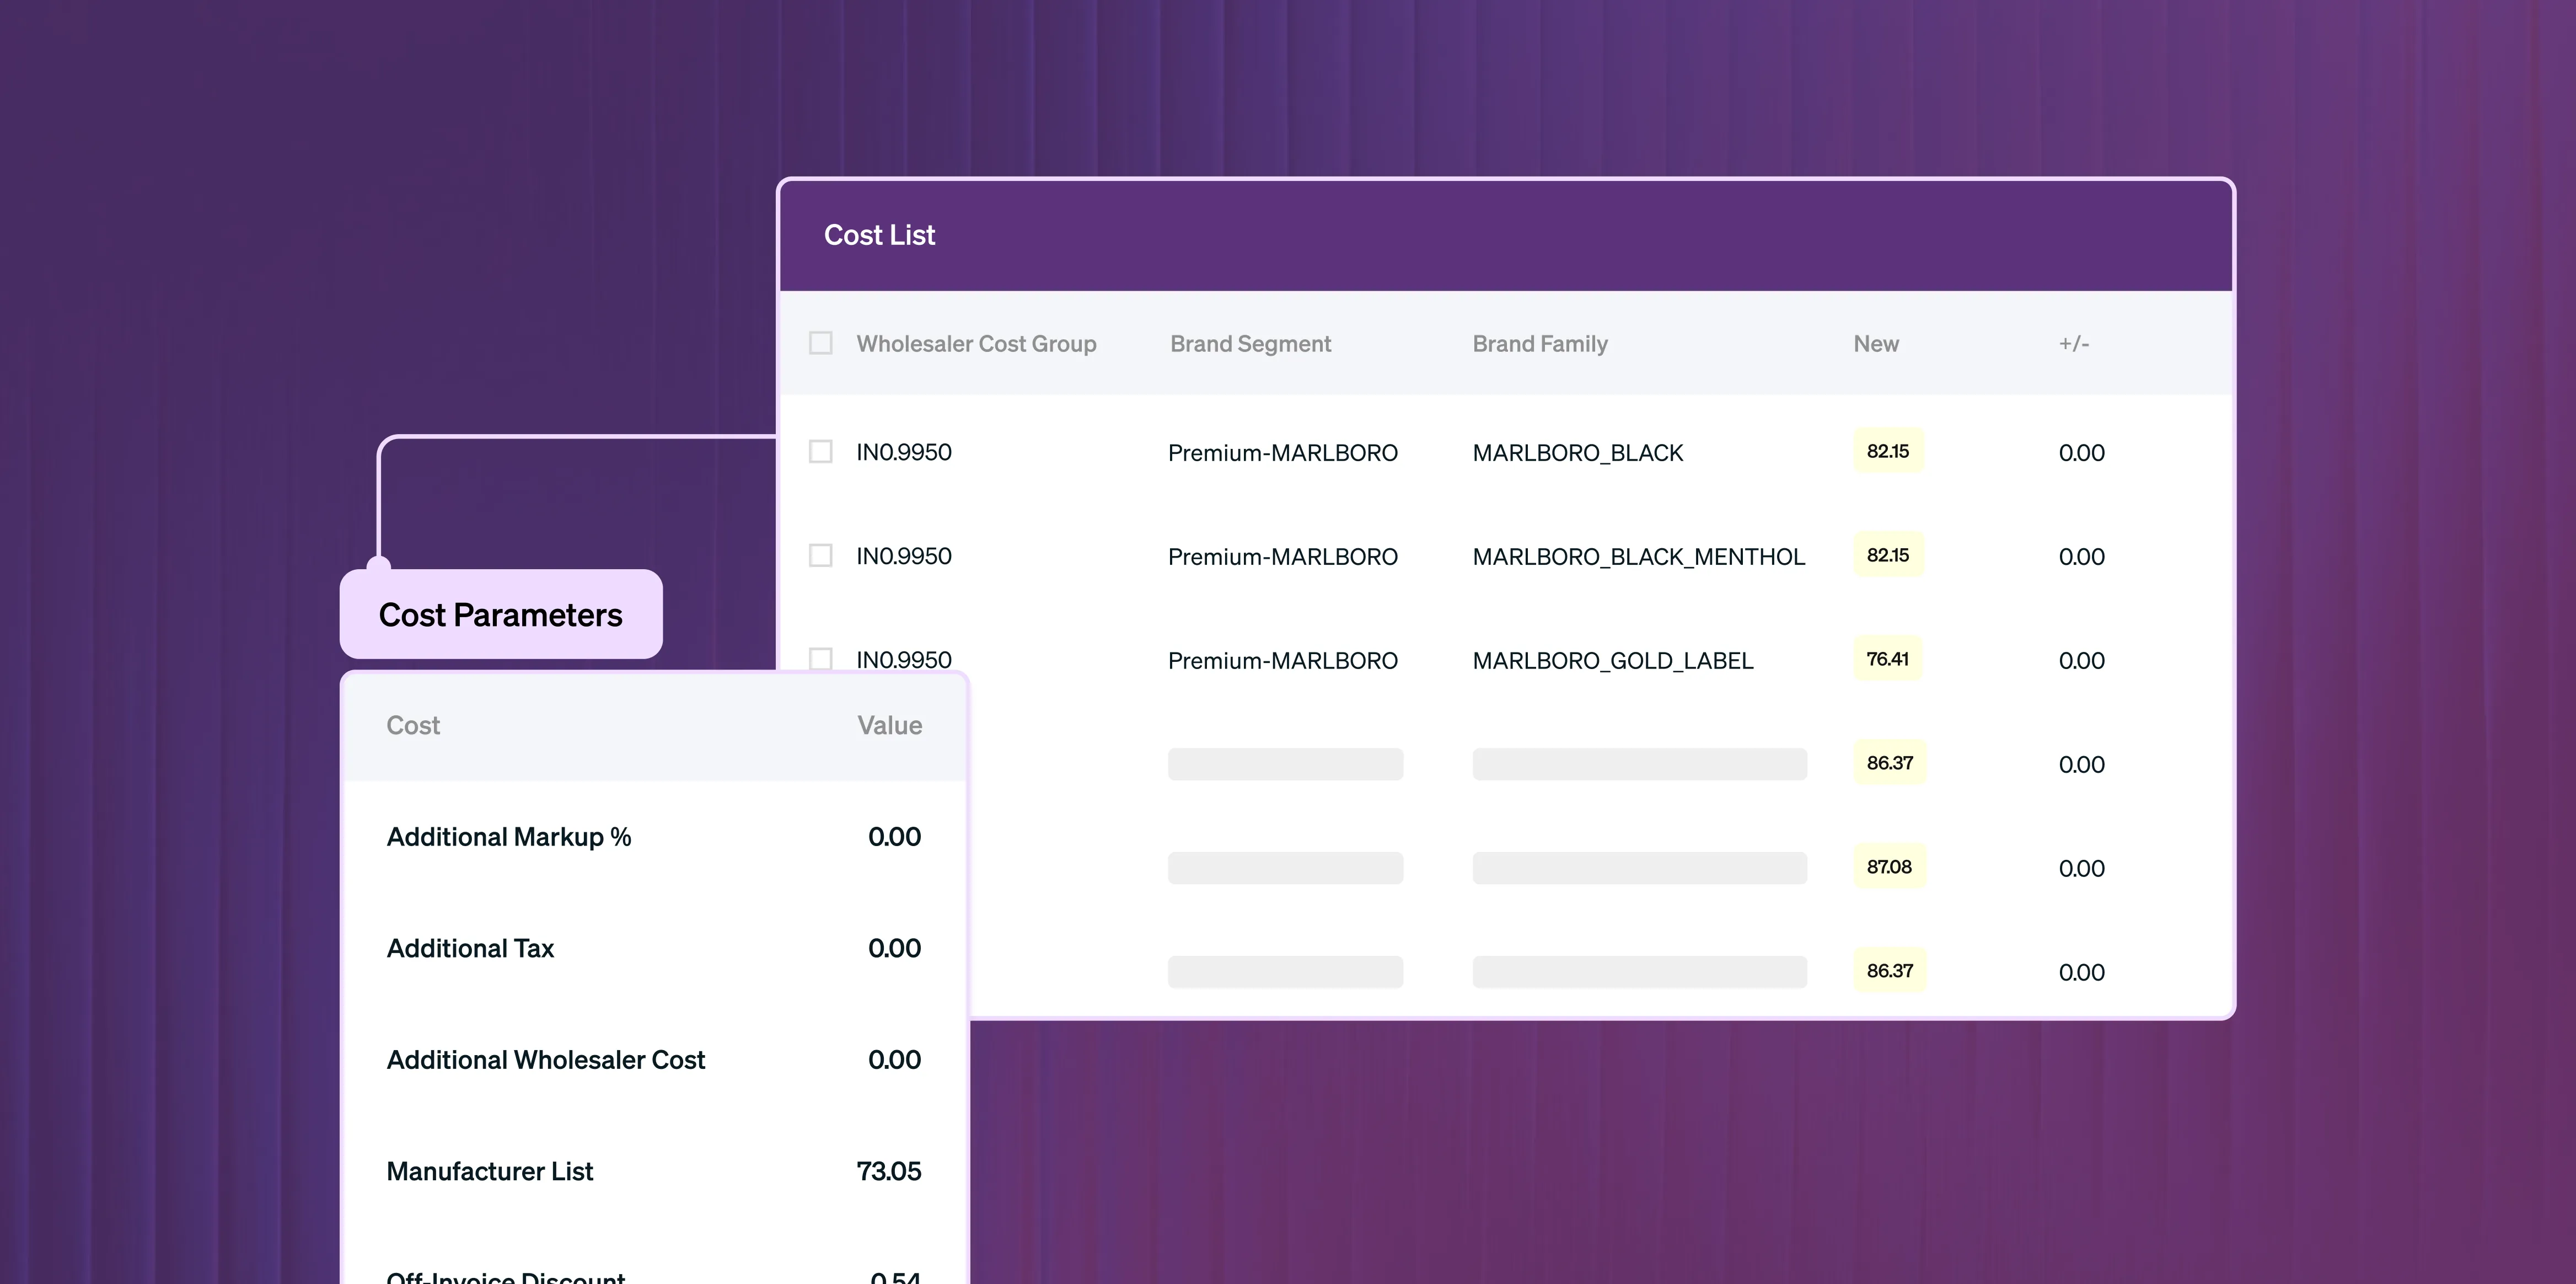
Task: Click the 87.08 highlighted cost cell
Action: pos(1888,867)
